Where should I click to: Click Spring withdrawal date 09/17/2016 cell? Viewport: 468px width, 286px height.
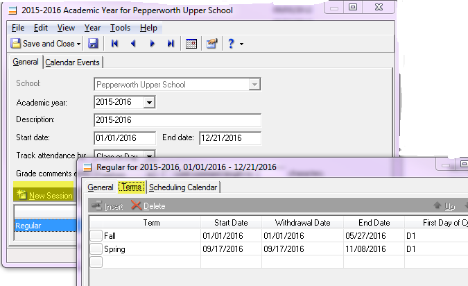point(302,249)
